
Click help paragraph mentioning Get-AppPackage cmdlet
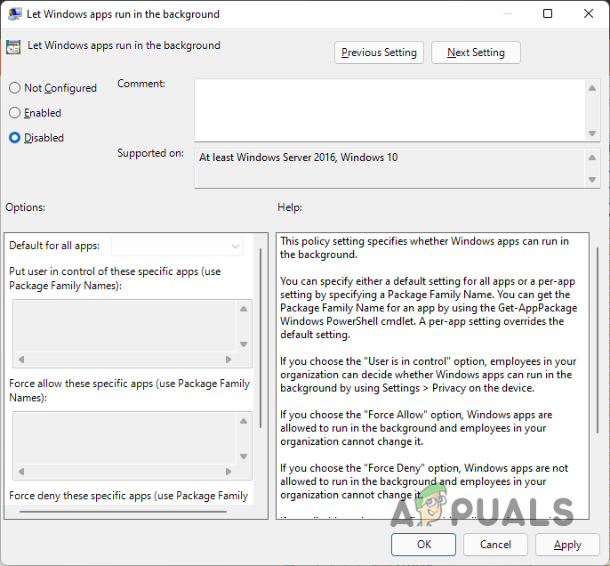pyautogui.click(x=429, y=308)
